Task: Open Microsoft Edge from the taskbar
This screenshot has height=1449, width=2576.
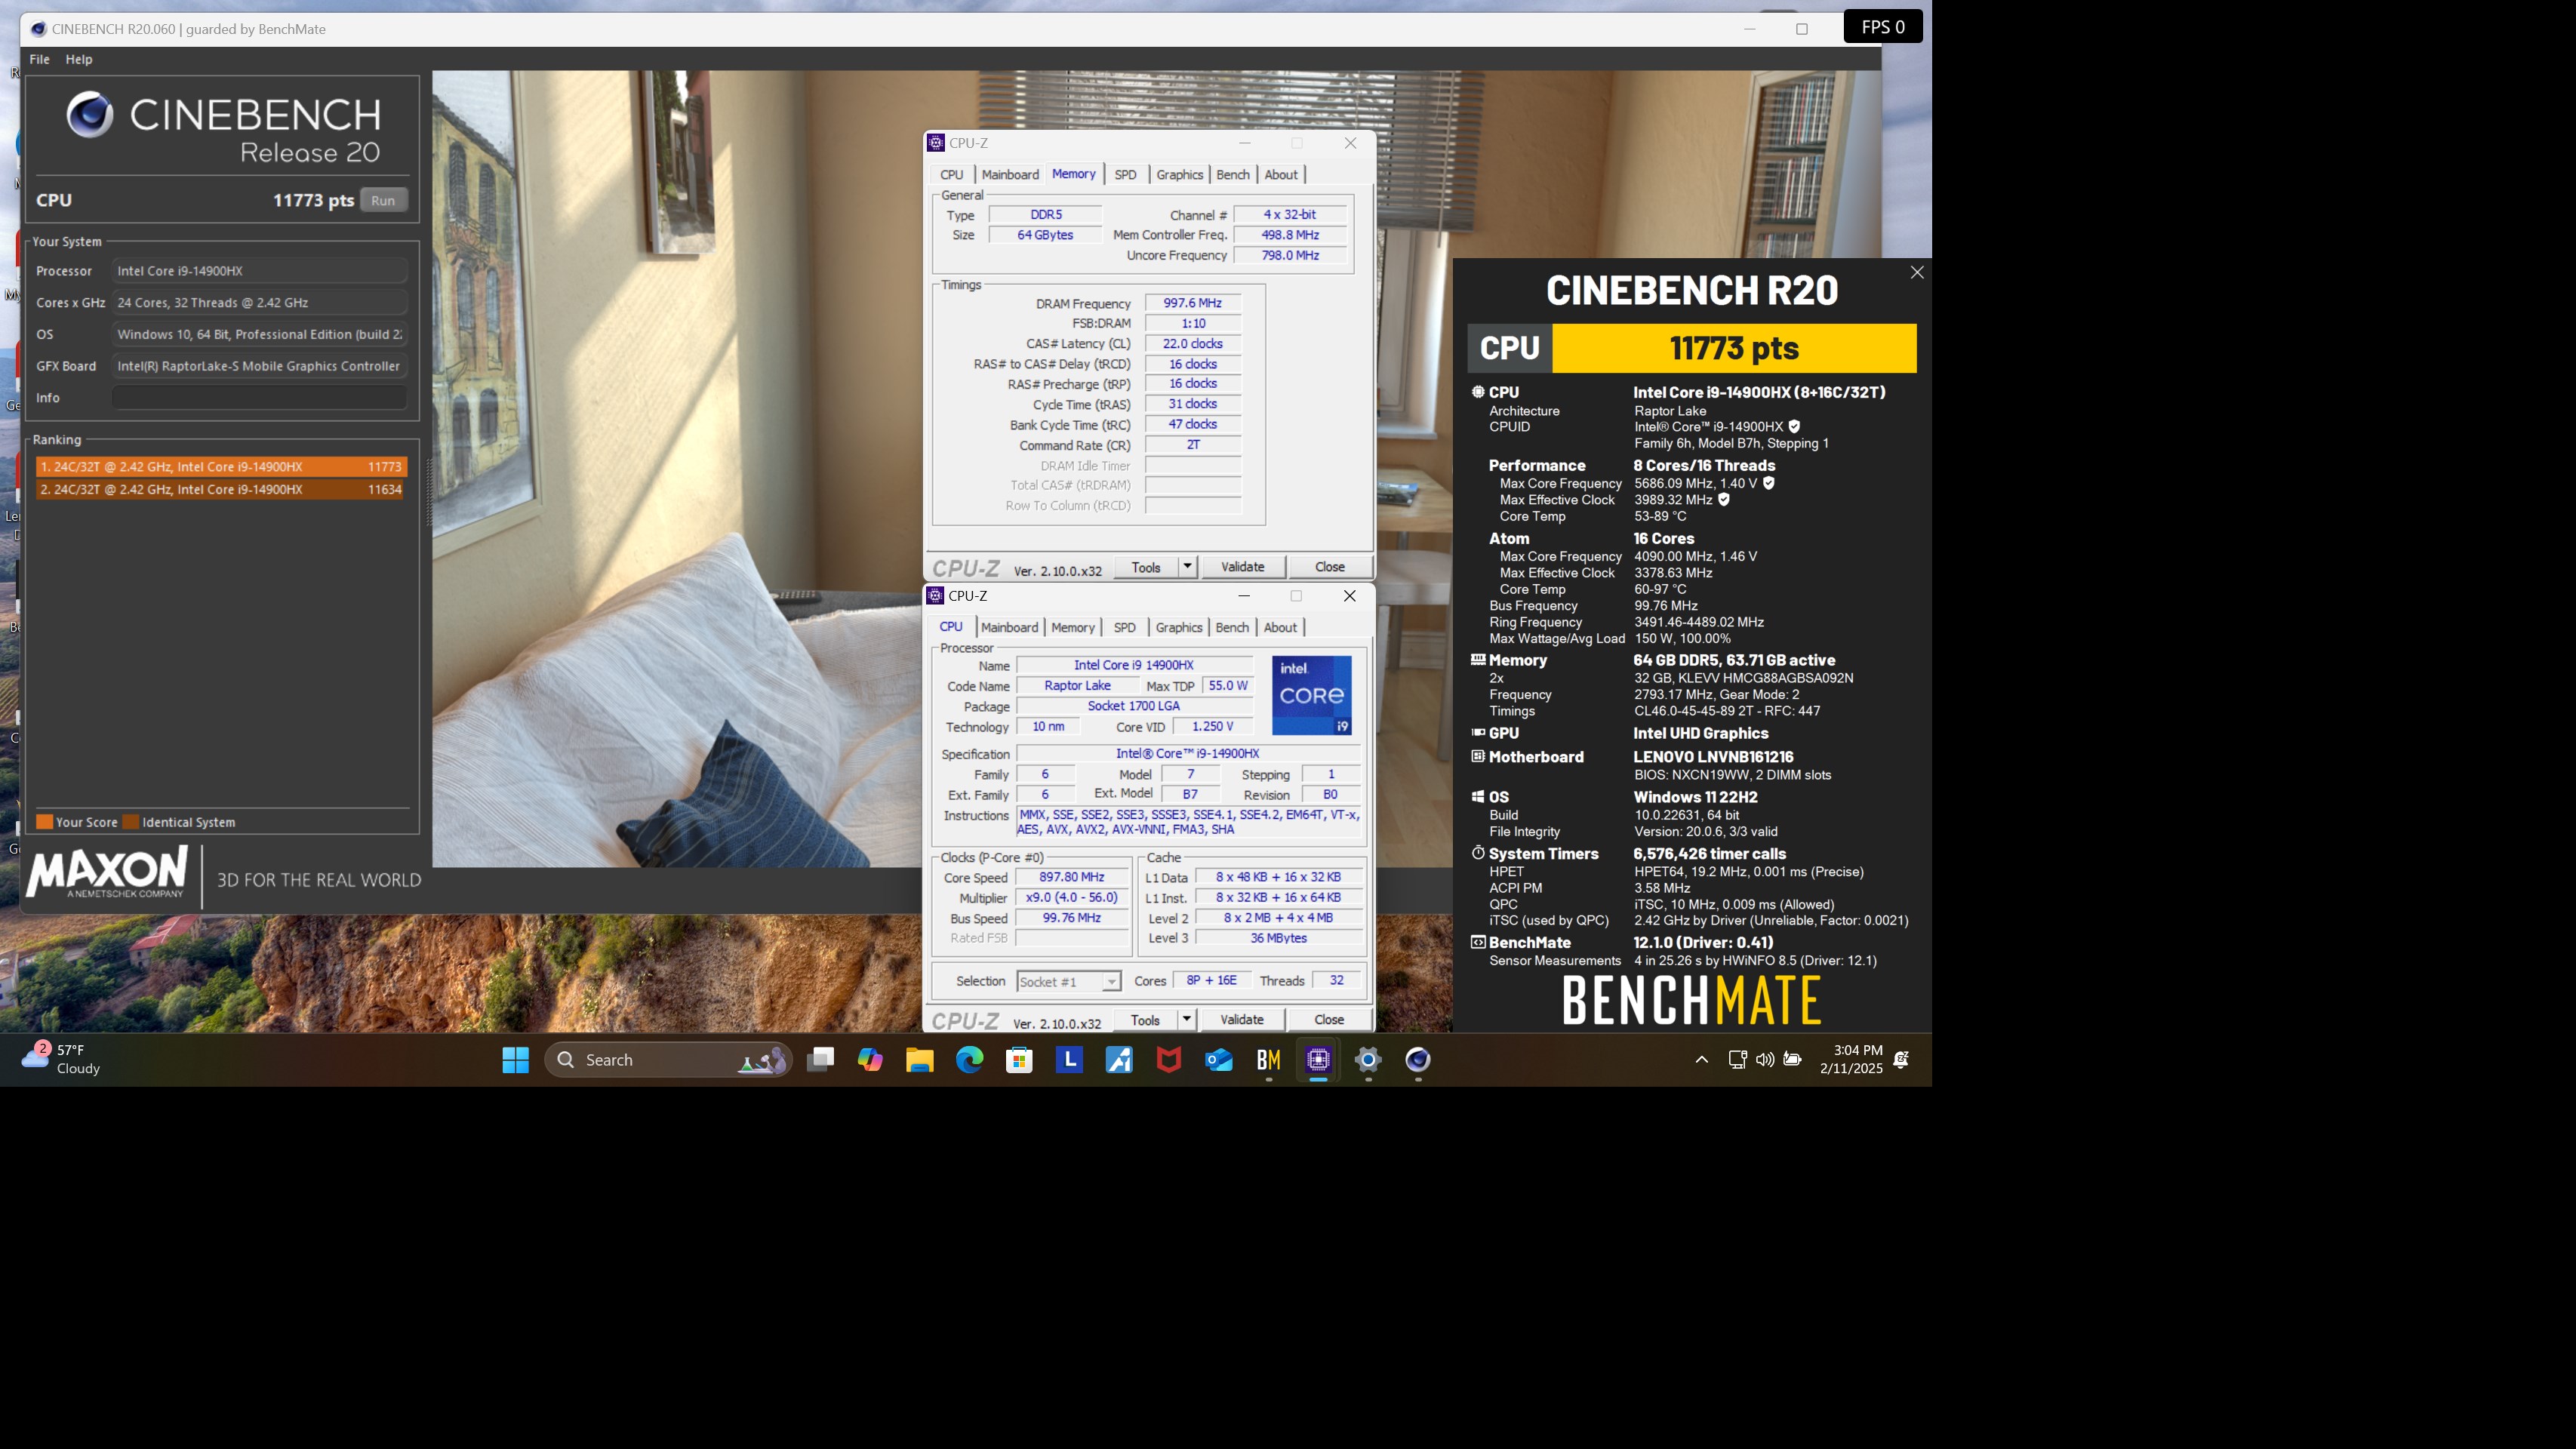Action: pos(969,1060)
